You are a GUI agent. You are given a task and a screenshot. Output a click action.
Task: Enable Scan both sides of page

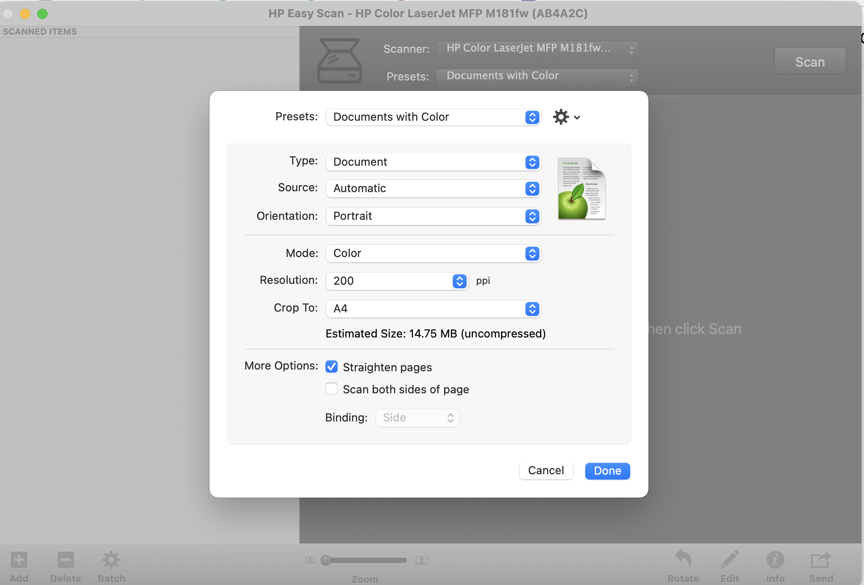332,389
